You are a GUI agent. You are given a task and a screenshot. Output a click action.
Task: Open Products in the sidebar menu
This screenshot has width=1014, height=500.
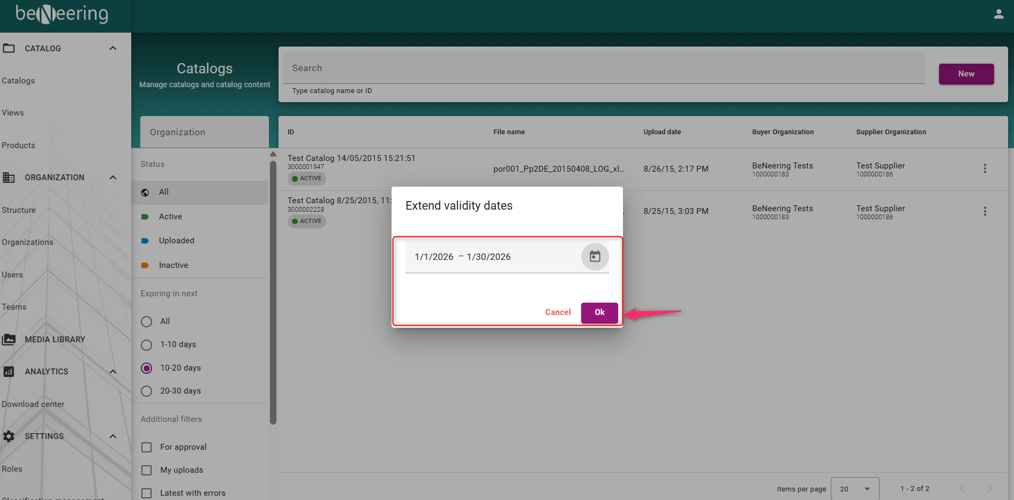pyautogui.click(x=19, y=145)
